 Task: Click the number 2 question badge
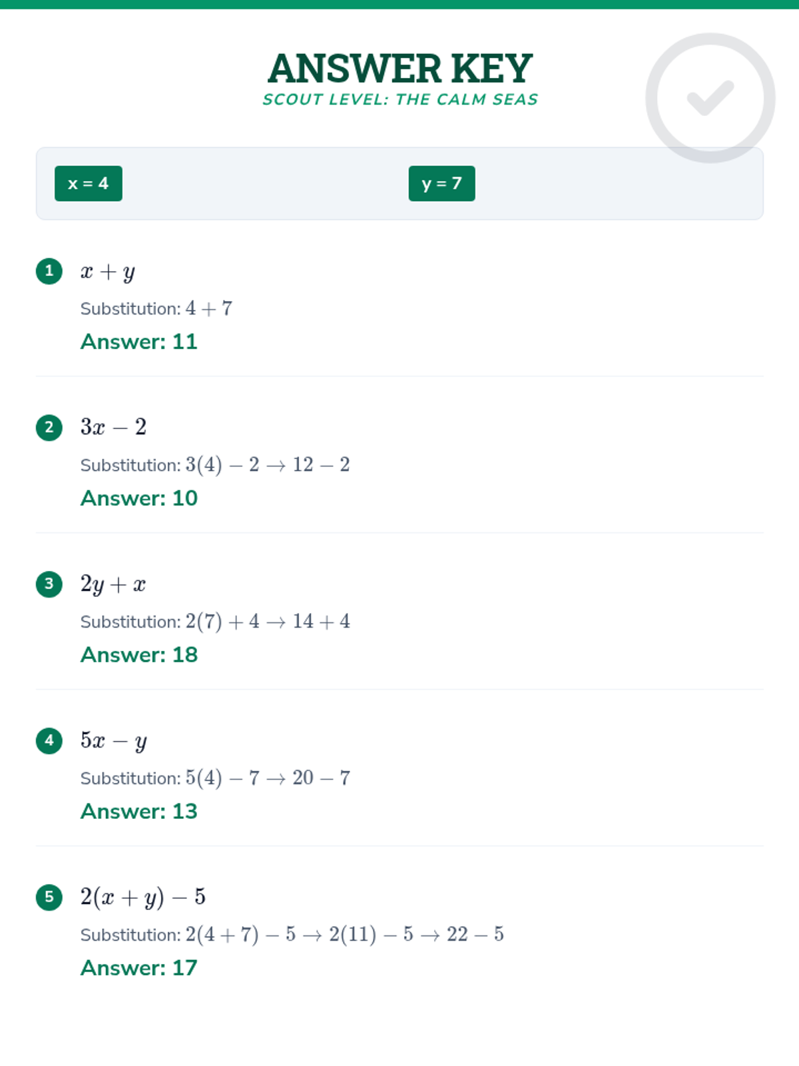49,428
